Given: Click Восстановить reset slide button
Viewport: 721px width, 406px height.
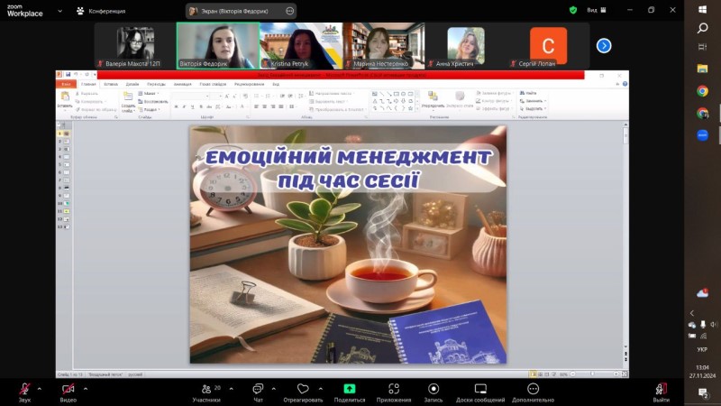Looking at the screenshot, I should (152, 101).
